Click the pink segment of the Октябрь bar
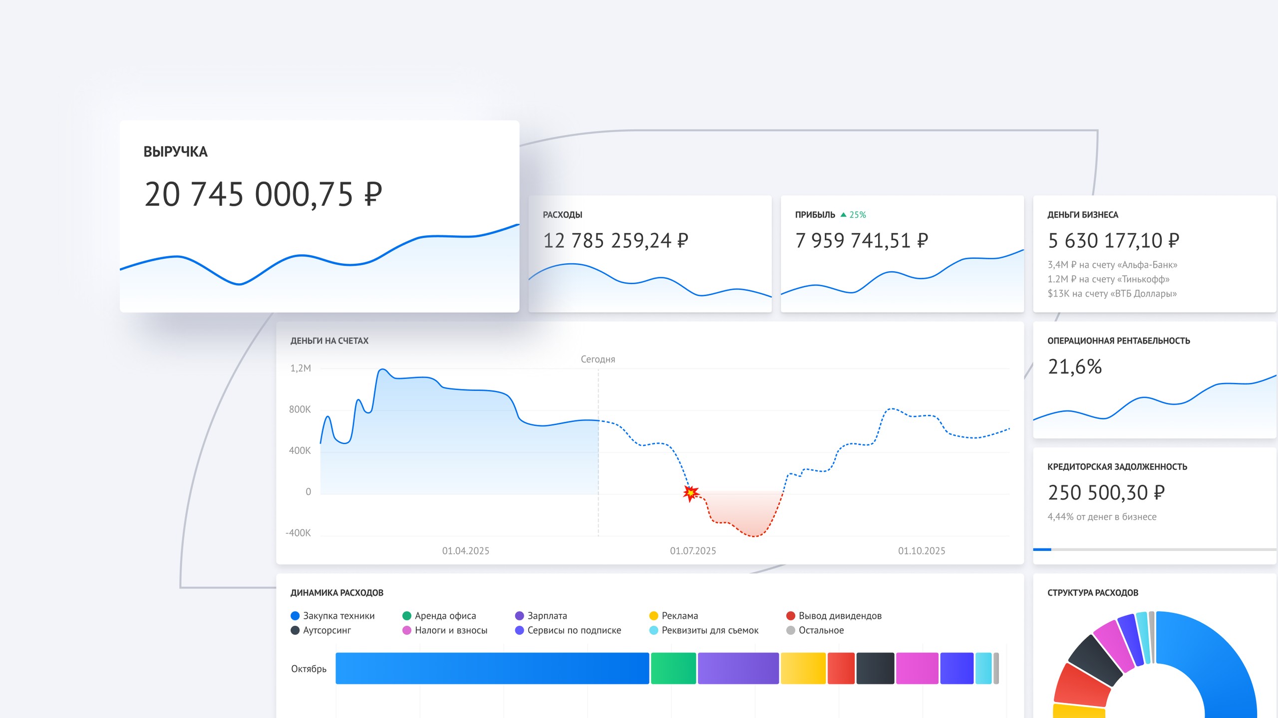Screen dimensions: 1278x718 (x=918, y=668)
